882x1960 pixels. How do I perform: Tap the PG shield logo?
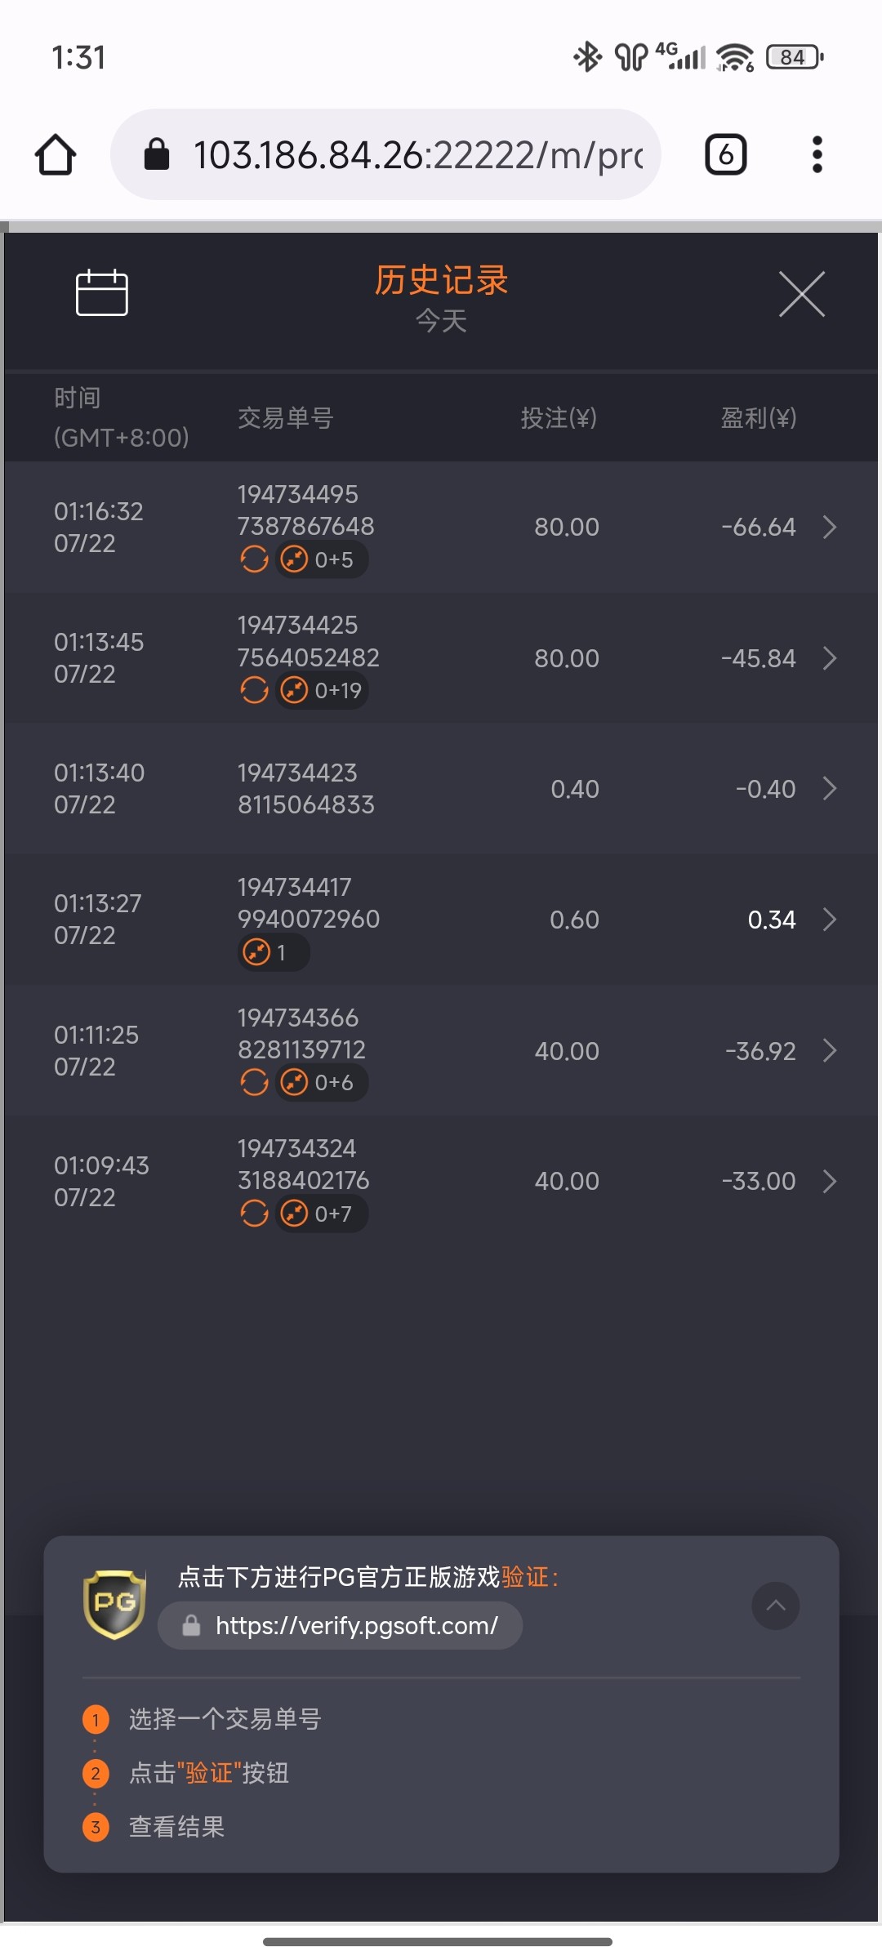tap(115, 1604)
